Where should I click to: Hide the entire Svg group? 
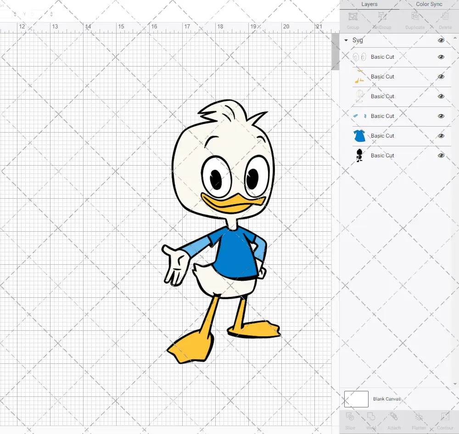pos(441,40)
